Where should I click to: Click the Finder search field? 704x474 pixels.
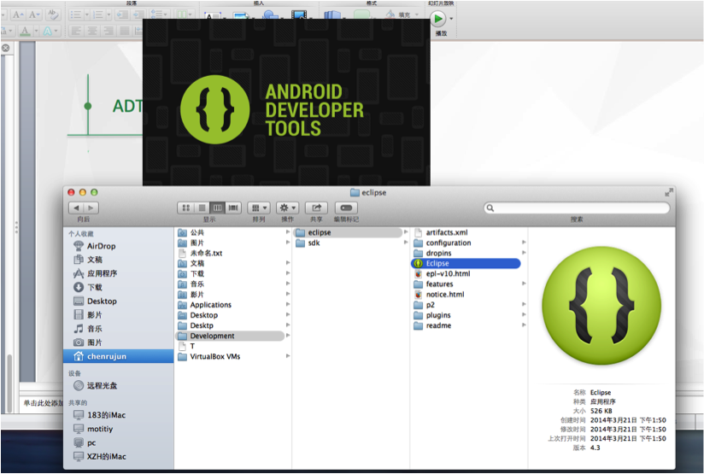[577, 208]
